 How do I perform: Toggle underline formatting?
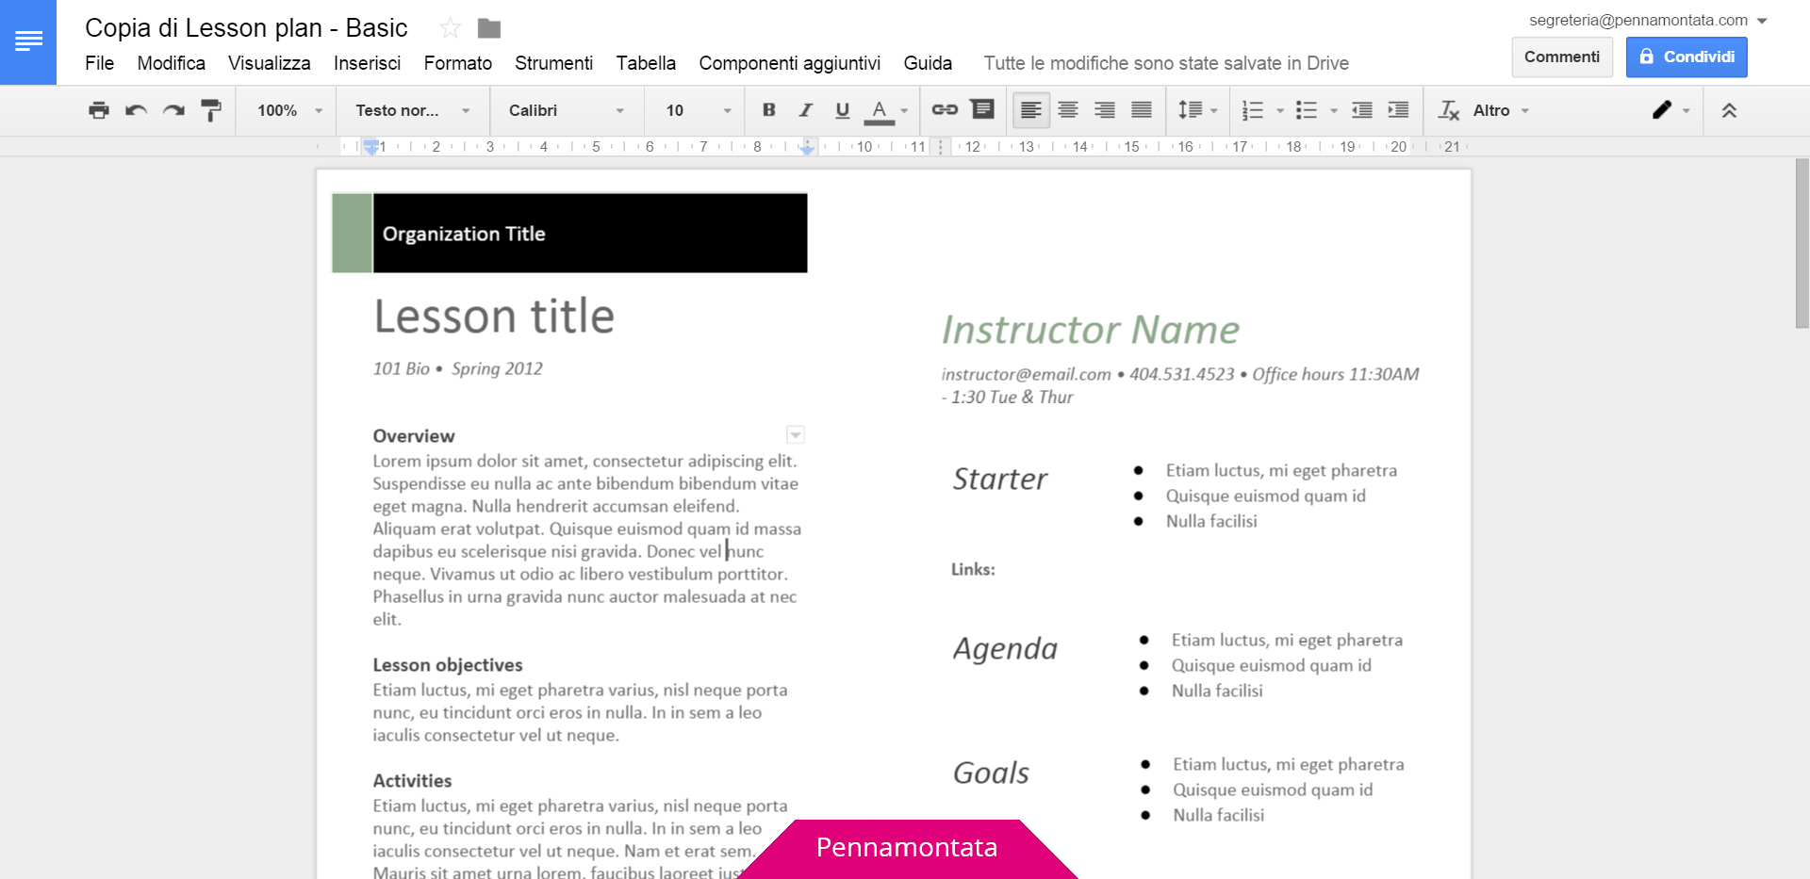(x=842, y=110)
